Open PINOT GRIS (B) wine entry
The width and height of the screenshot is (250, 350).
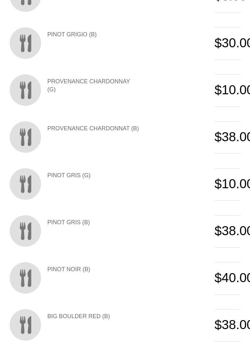pos(69,222)
